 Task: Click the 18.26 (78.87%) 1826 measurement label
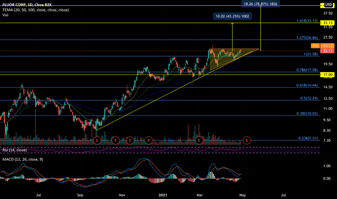[260, 4]
